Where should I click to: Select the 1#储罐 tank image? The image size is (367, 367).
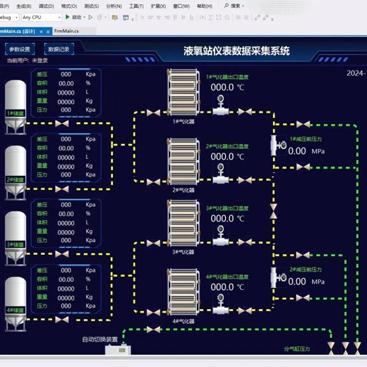16,107
